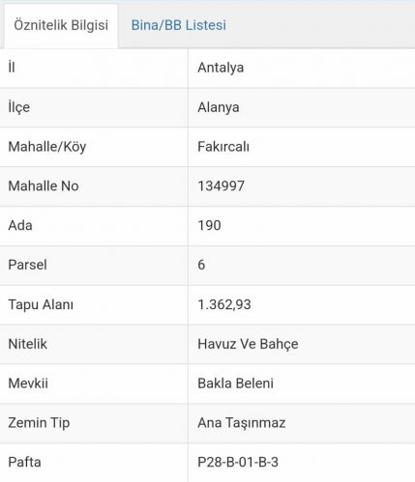
Task: Select the Bakla Beleni mevkii value
Action: [235, 383]
